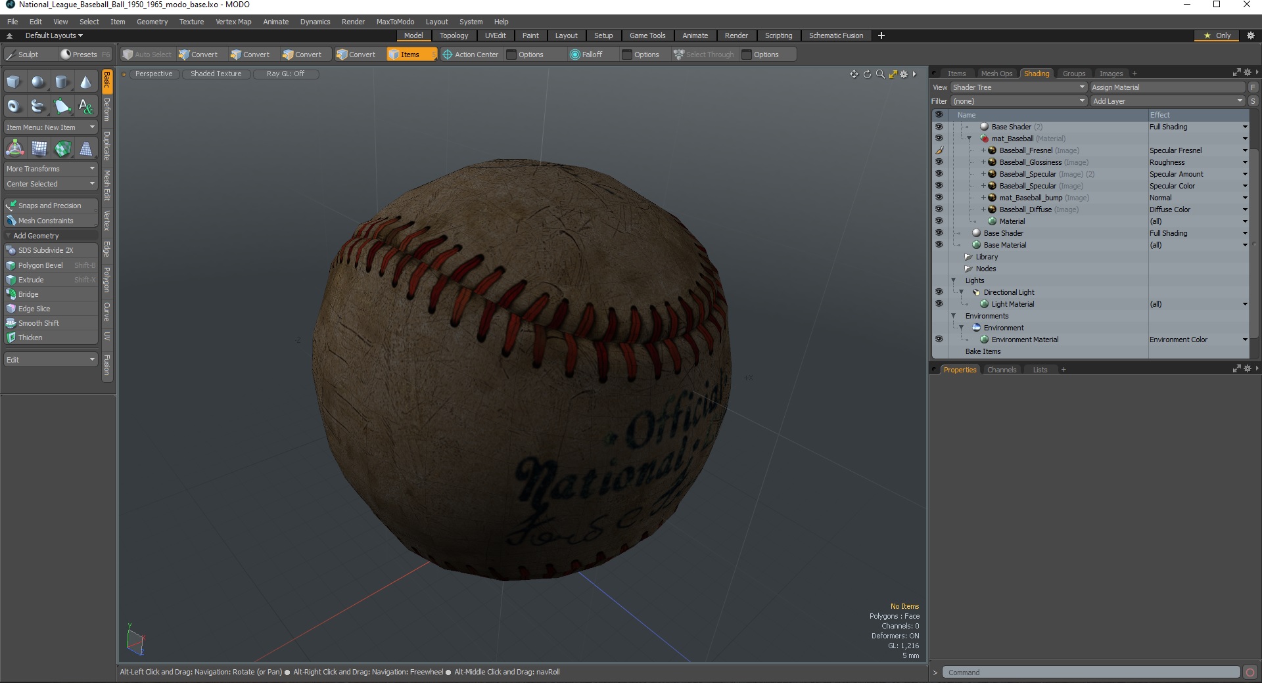Click the Falloff toolbar button
Image resolution: width=1262 pixels, height=683 pixels.
pos(586,55)
